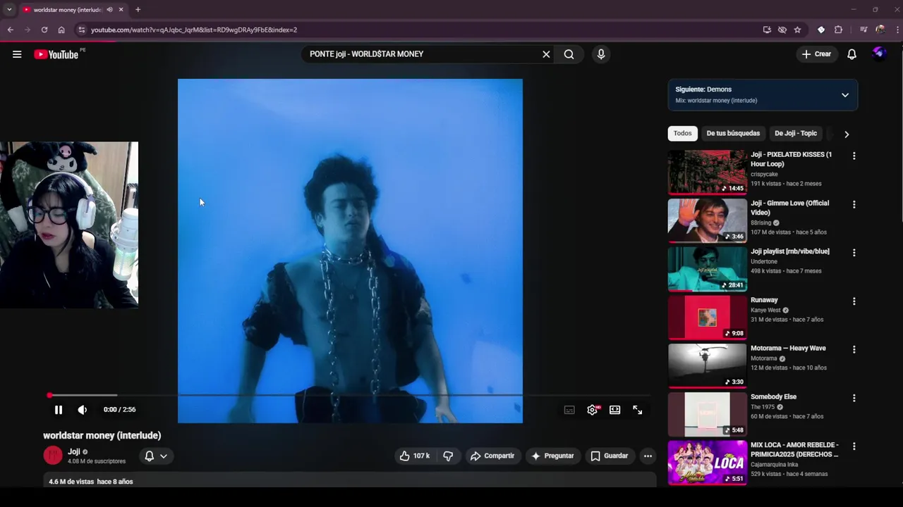Reload the page with the browser refresh icon

[x=44, y=30]
